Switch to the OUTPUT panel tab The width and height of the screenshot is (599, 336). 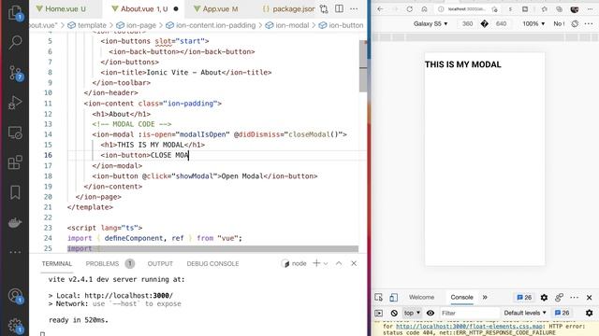[160, 263]
